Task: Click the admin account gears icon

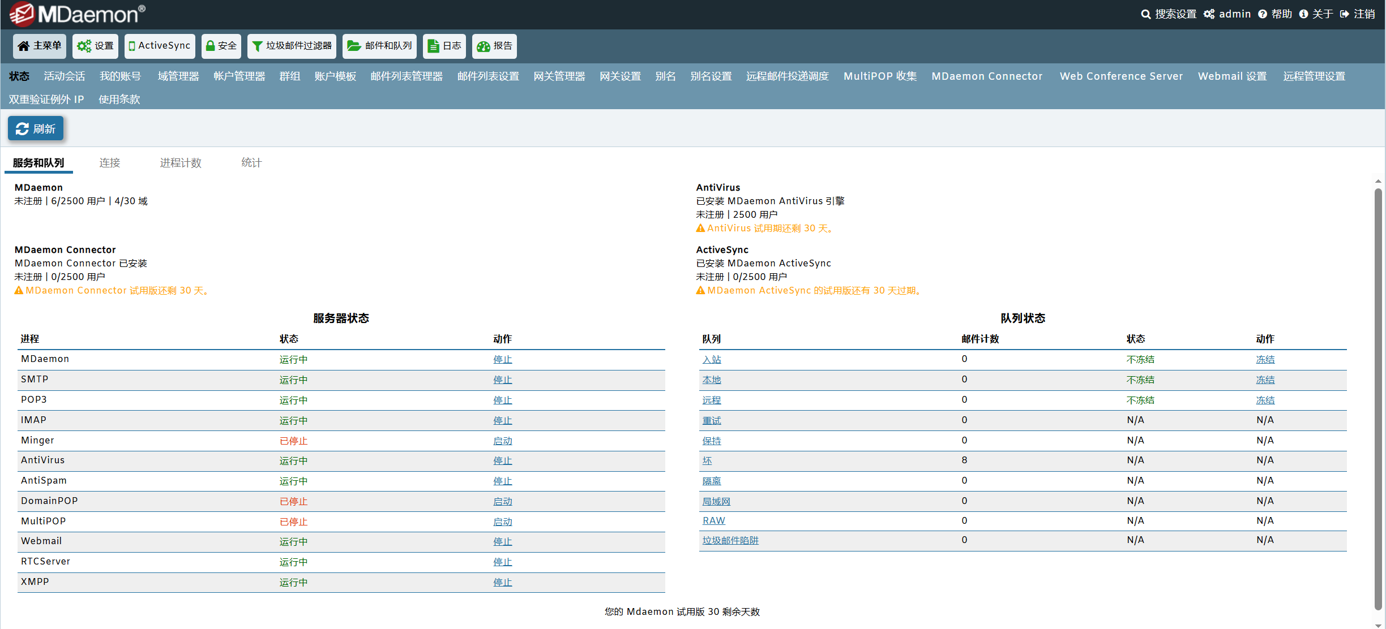Action: (1209, 14)
